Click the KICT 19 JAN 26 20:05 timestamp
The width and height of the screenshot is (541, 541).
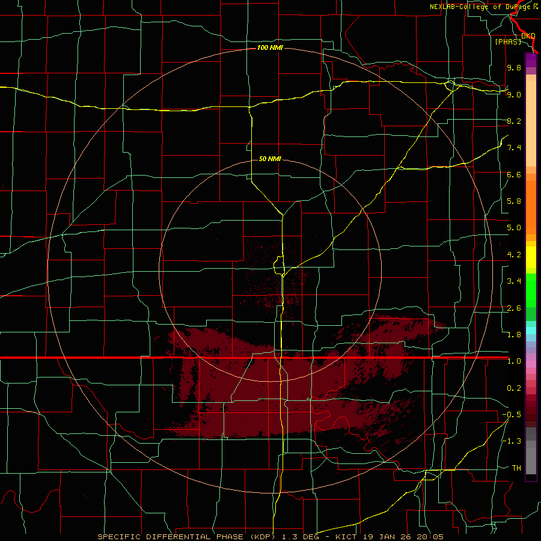(390, 537)
